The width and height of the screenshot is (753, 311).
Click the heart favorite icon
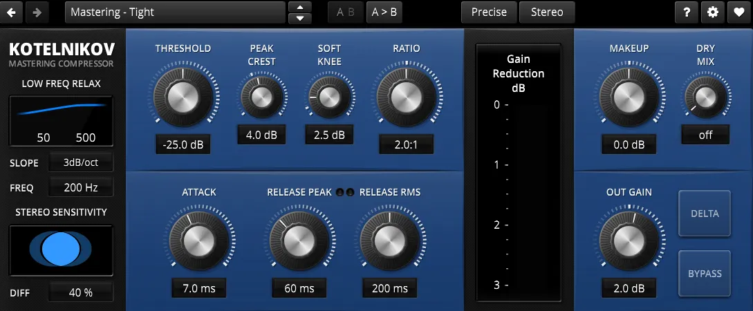tap(738, 12)
